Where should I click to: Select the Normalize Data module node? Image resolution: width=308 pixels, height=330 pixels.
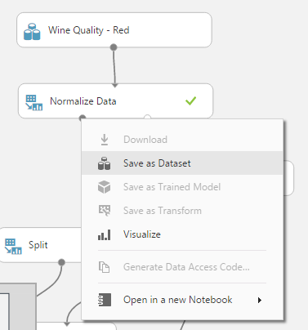115,100
